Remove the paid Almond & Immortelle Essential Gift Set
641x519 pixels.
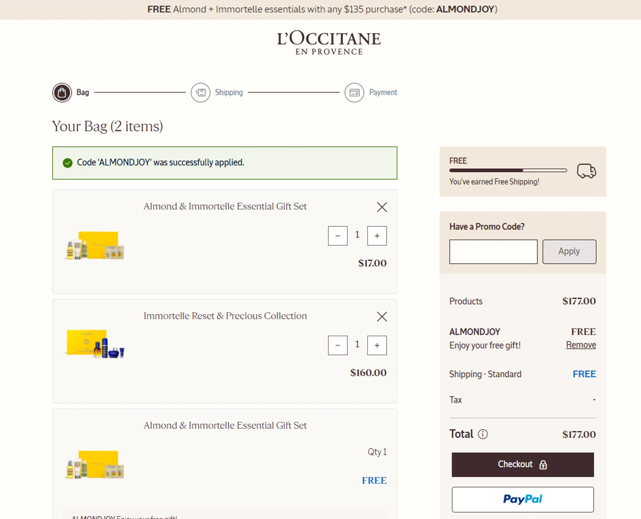click(382, 207)
